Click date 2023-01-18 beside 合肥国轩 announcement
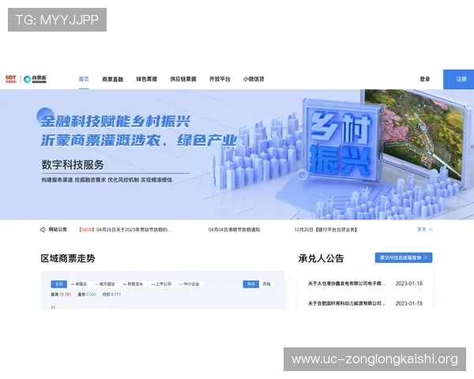Image resolution: width=474 pixels, height=379 pixels. click(x=408, y=303)
